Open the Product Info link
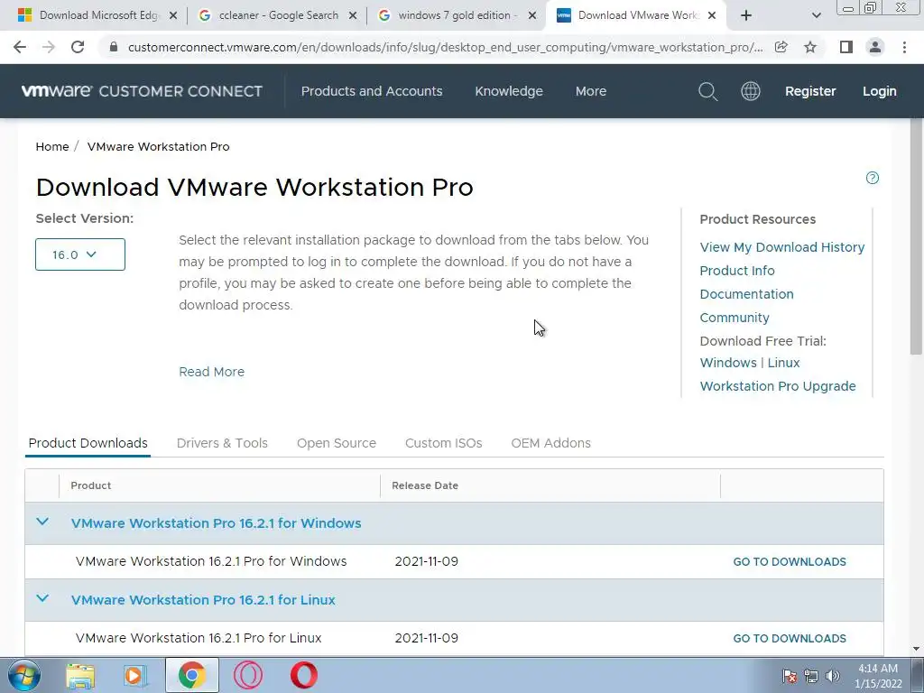This screenshot has width=924, height=693. (737, 271)
